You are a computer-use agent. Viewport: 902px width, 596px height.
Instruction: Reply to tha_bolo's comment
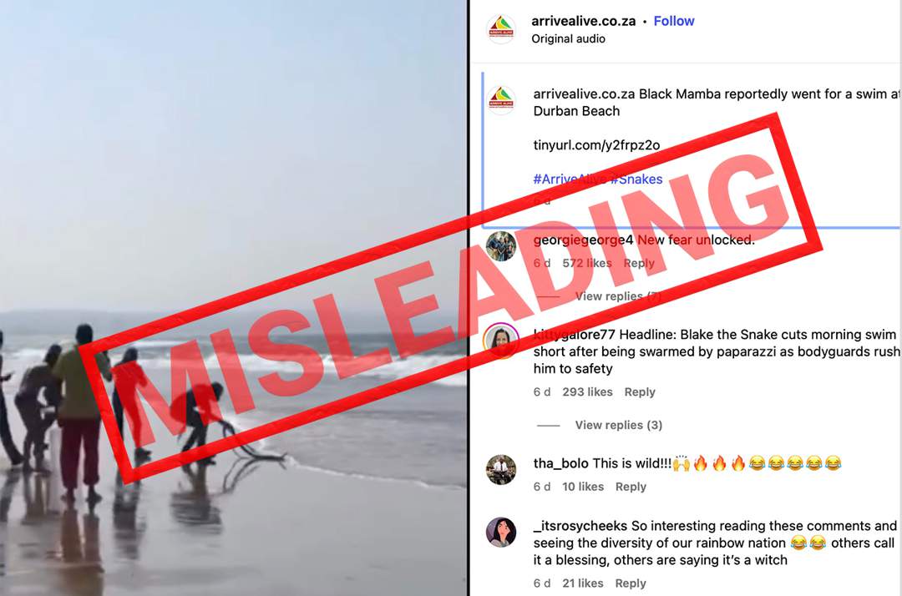pos(631,487)
